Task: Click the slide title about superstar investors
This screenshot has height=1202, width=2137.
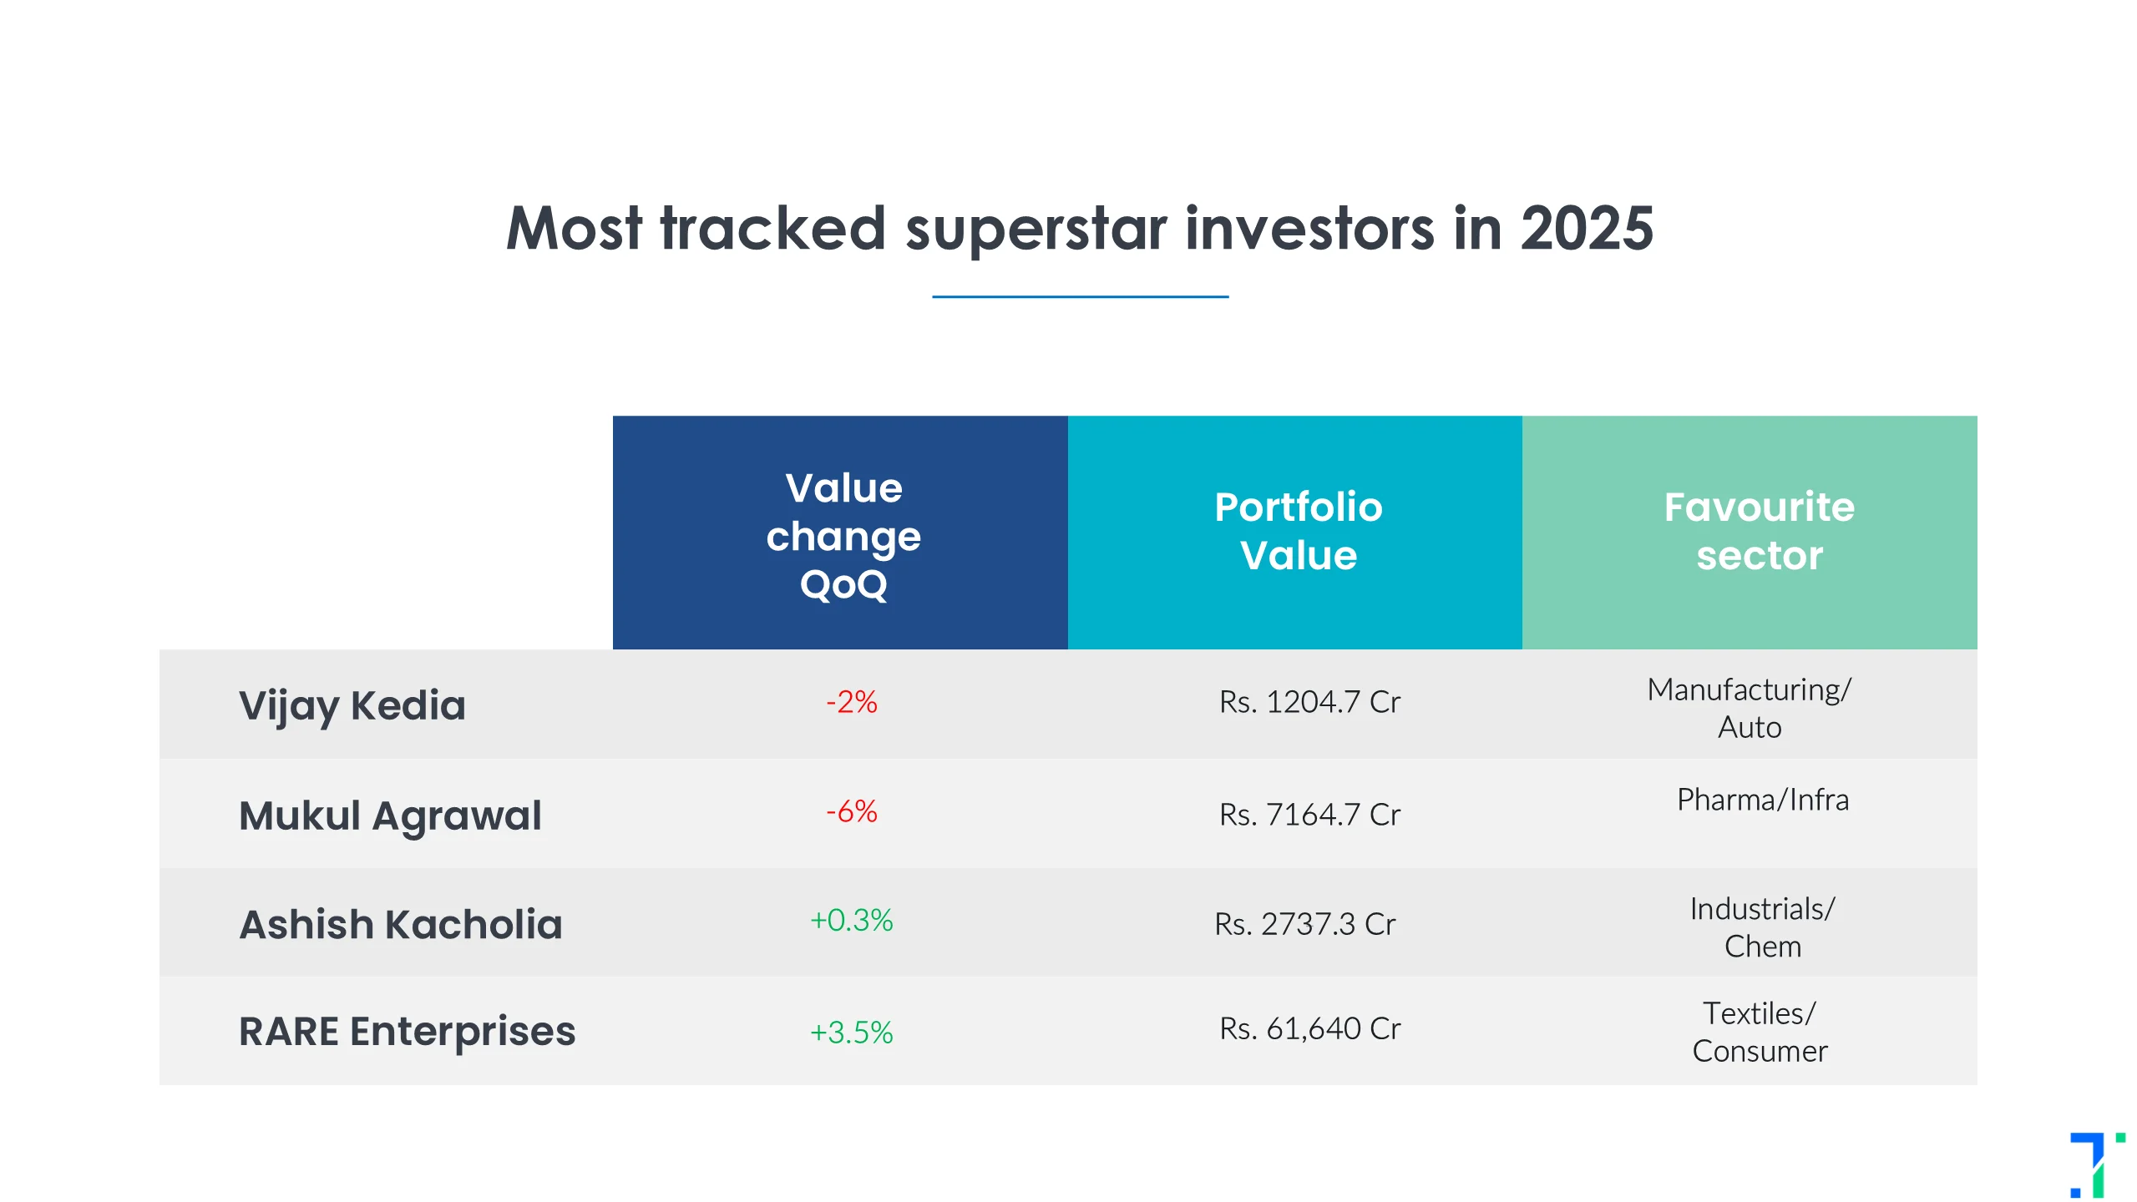Action: 1079,229
